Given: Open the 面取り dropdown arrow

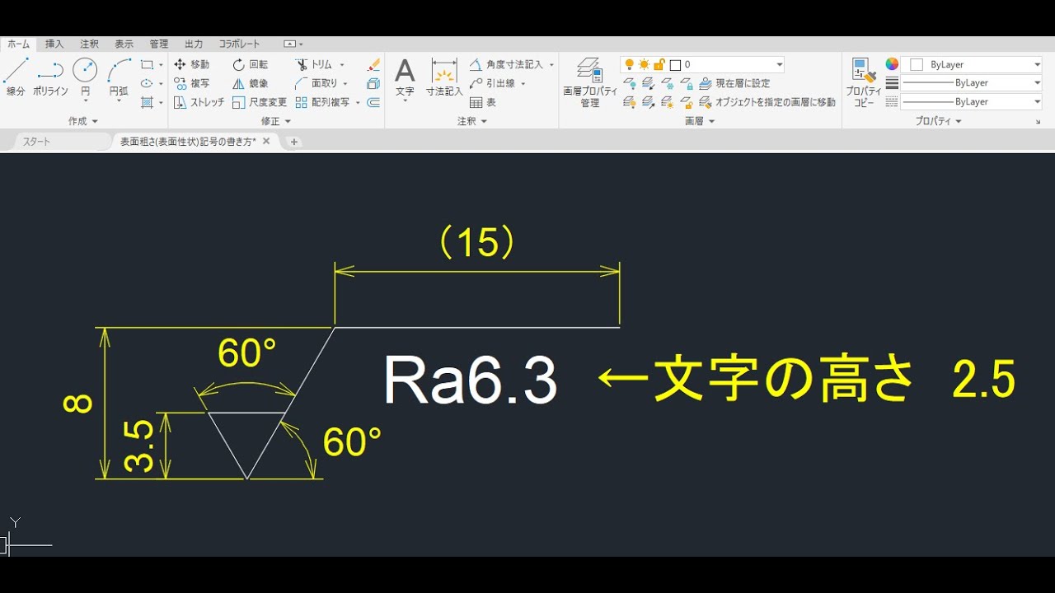Looking at the screenshot, I should coord(345,83).
